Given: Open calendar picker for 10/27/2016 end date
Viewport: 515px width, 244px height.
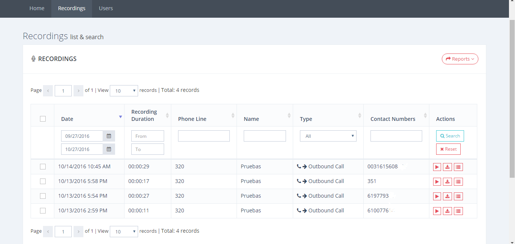Looking at the screenshot, I should (109, 149).
